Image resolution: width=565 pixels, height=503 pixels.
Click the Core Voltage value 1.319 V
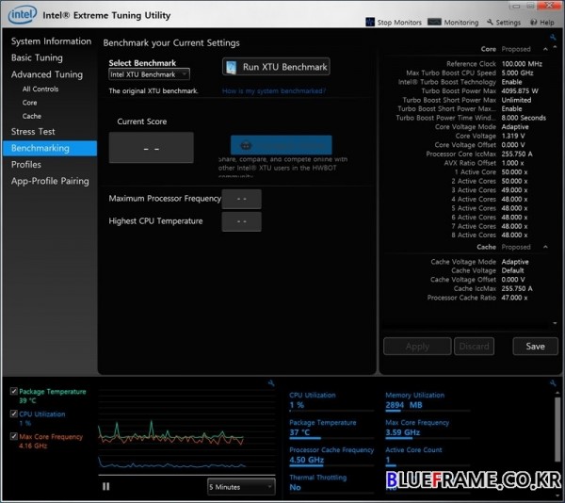513,136
